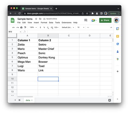
Task: Select the Master Chief cell
Action: [x=48, y=49]
